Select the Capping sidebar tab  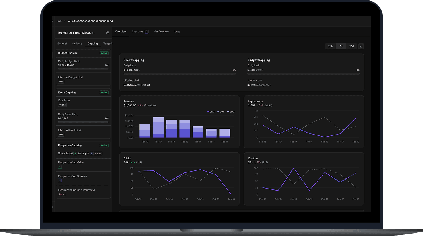click(x=92, y=43)
